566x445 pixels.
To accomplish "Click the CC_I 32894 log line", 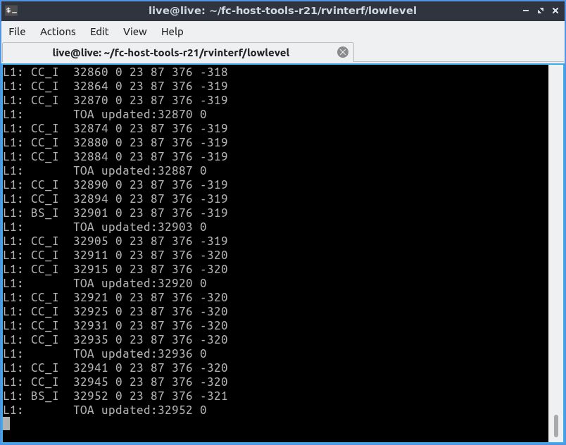I will tap(115, 199).
